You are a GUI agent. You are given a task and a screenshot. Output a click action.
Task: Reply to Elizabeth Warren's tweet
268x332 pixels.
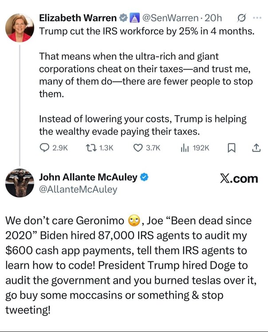click(46, 148)
